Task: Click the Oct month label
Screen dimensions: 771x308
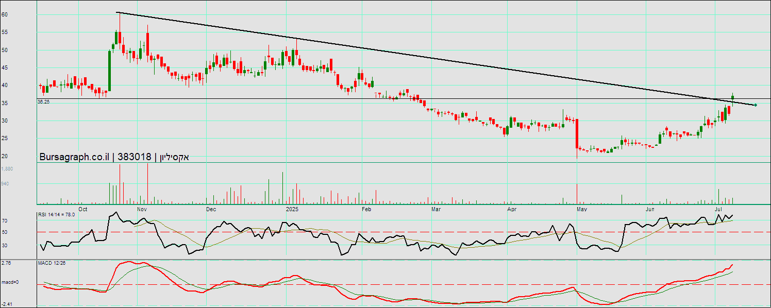Action: (x=83, y=209)
